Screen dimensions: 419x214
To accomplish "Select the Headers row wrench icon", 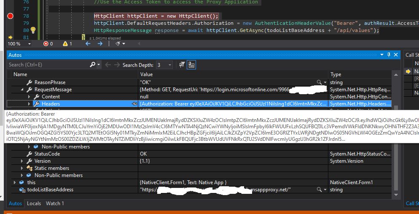I will pos(37,104).
